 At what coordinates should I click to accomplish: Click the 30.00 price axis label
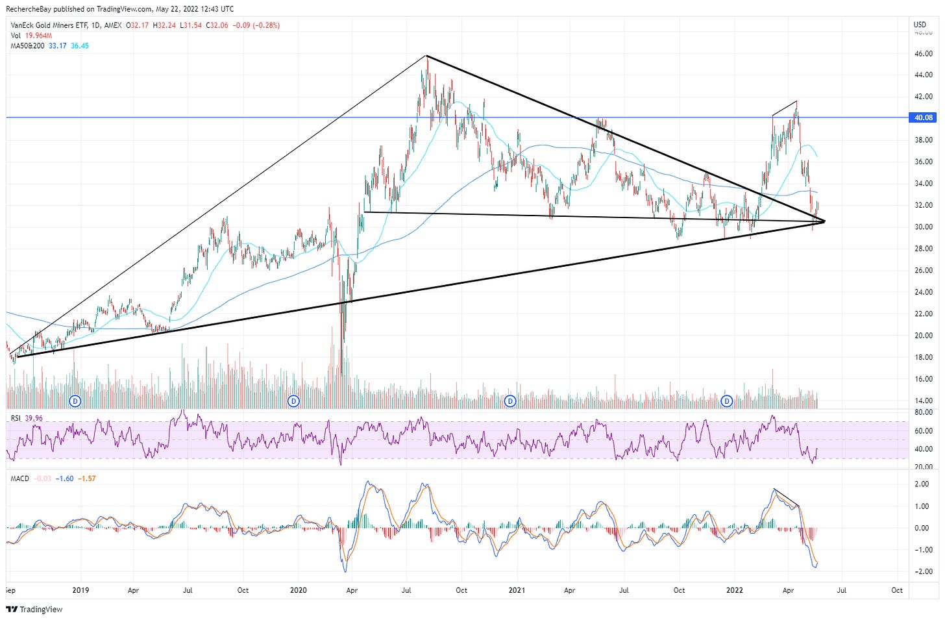pyautogui.click(x=924, y=227)
